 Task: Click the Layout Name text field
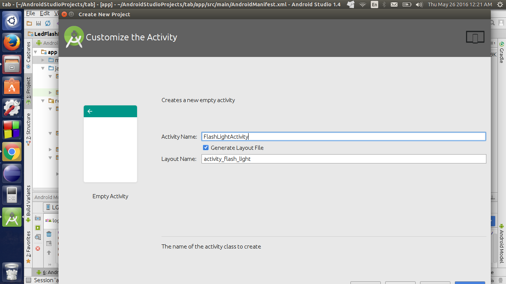click(343, 159)
